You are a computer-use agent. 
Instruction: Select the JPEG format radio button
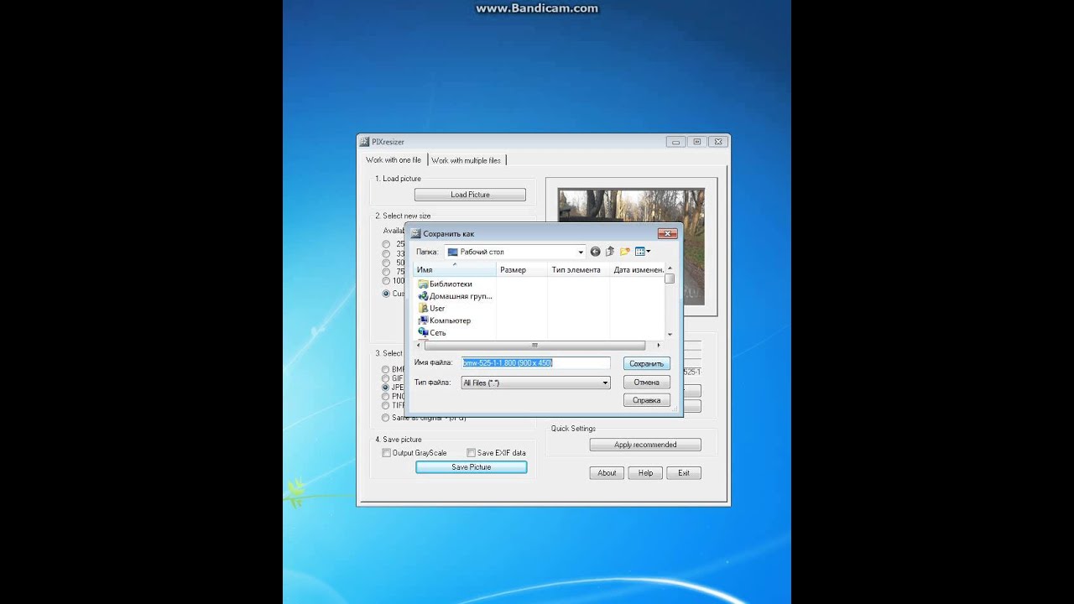[x=386, y=388]
